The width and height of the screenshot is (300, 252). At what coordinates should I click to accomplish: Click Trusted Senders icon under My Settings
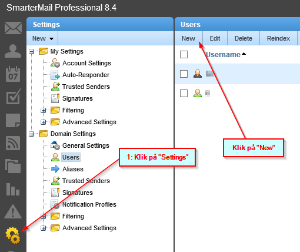55,87
